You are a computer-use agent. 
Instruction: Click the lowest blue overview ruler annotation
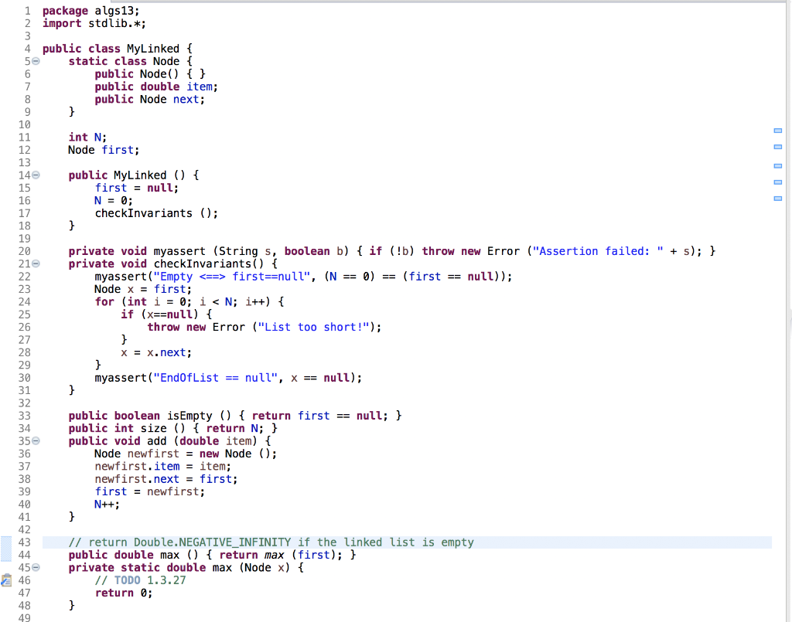[x=778, y=199]
